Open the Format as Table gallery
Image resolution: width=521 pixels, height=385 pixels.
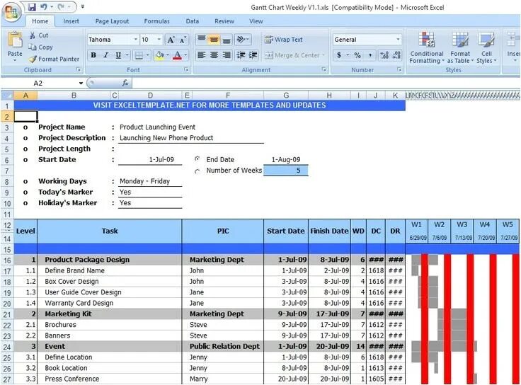[x=460, y=48]
